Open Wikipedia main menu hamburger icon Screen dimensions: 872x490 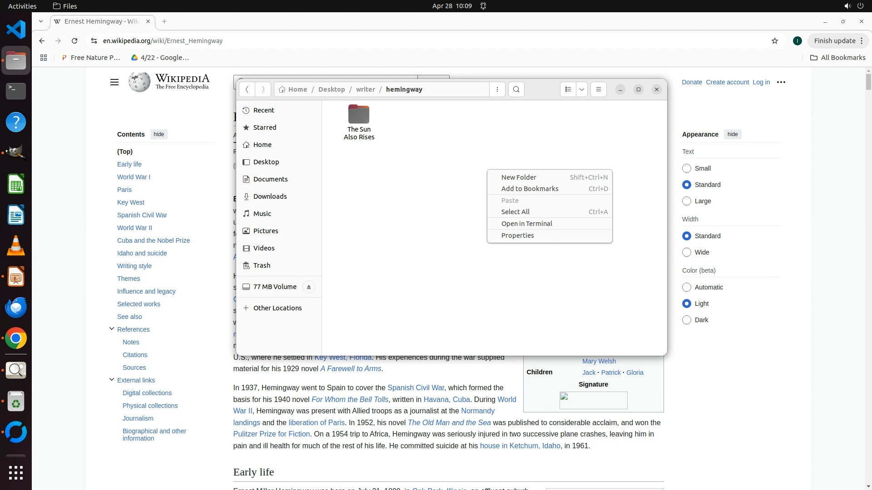tap(114, 82)
